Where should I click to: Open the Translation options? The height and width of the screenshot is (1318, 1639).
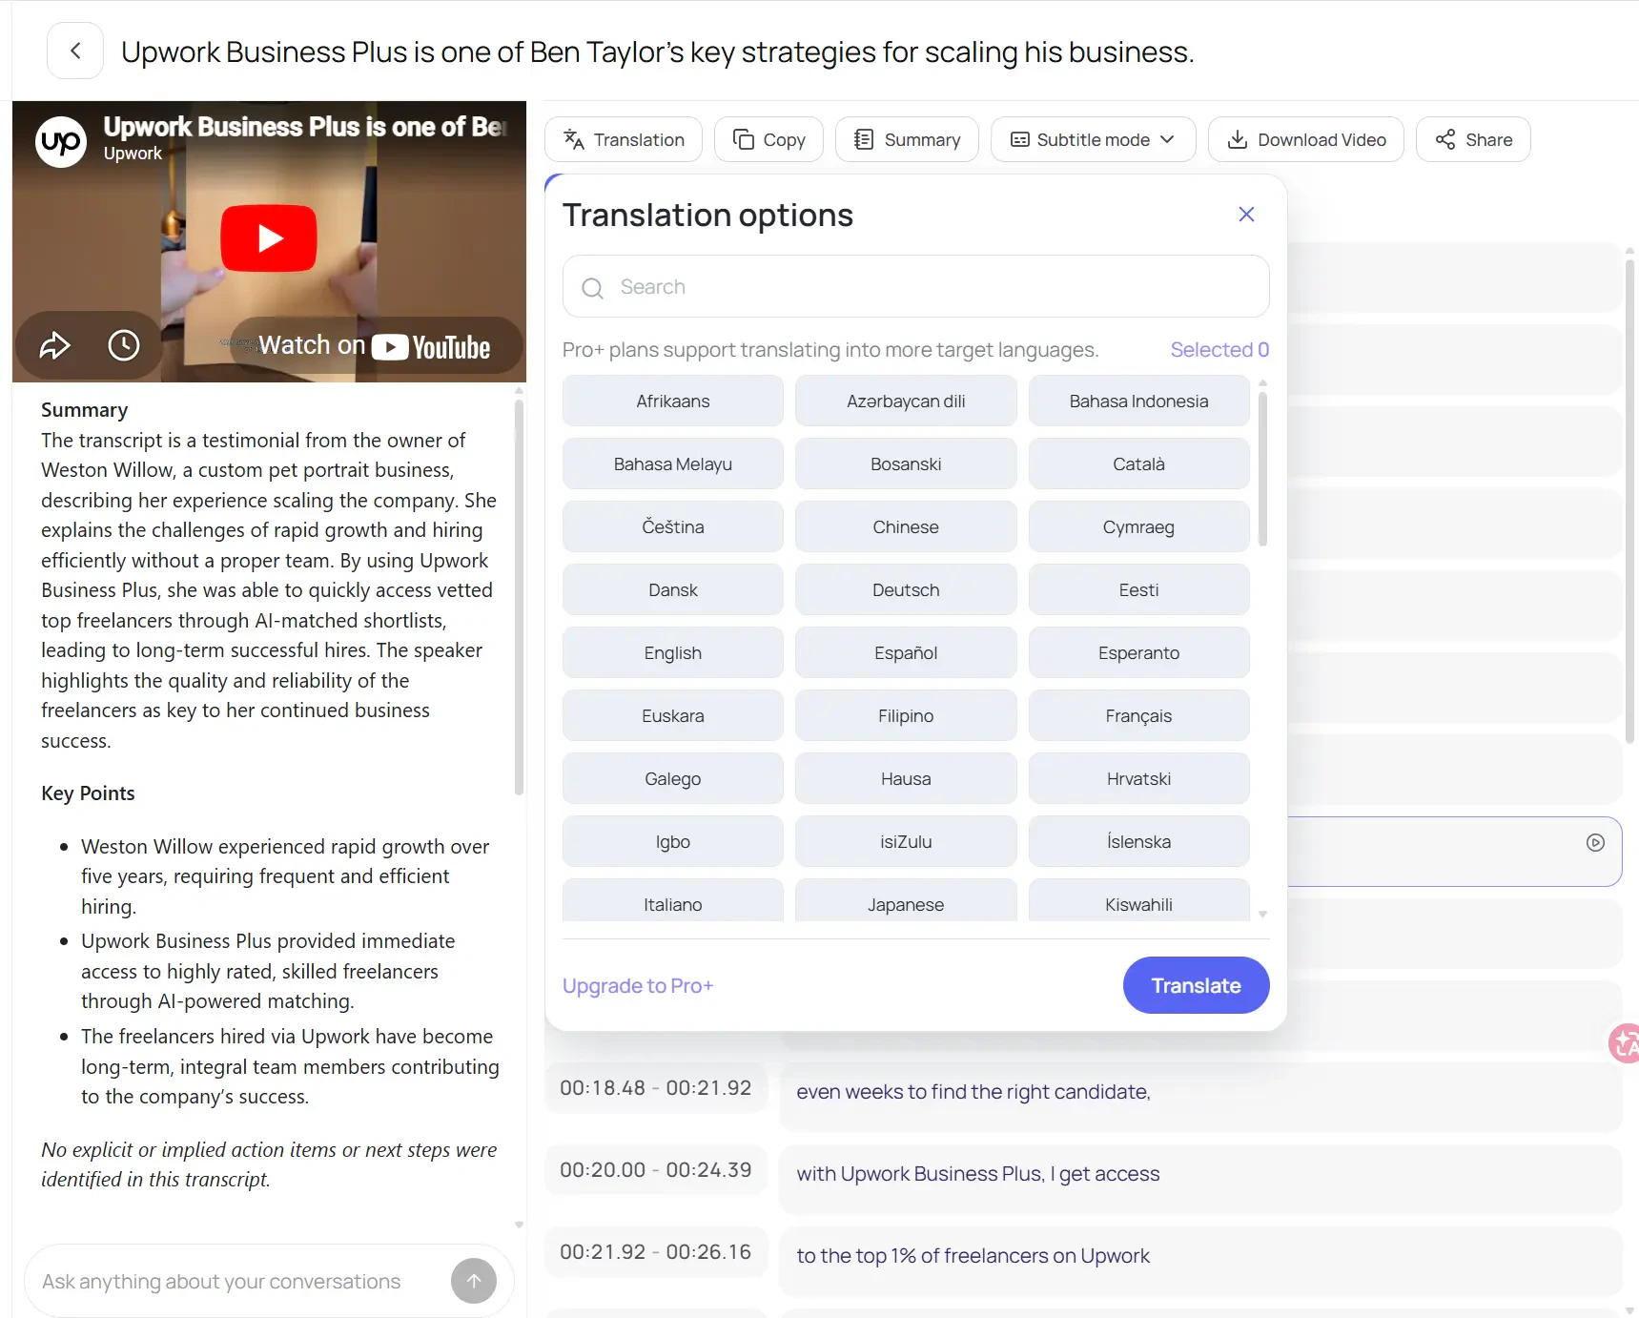624,139
